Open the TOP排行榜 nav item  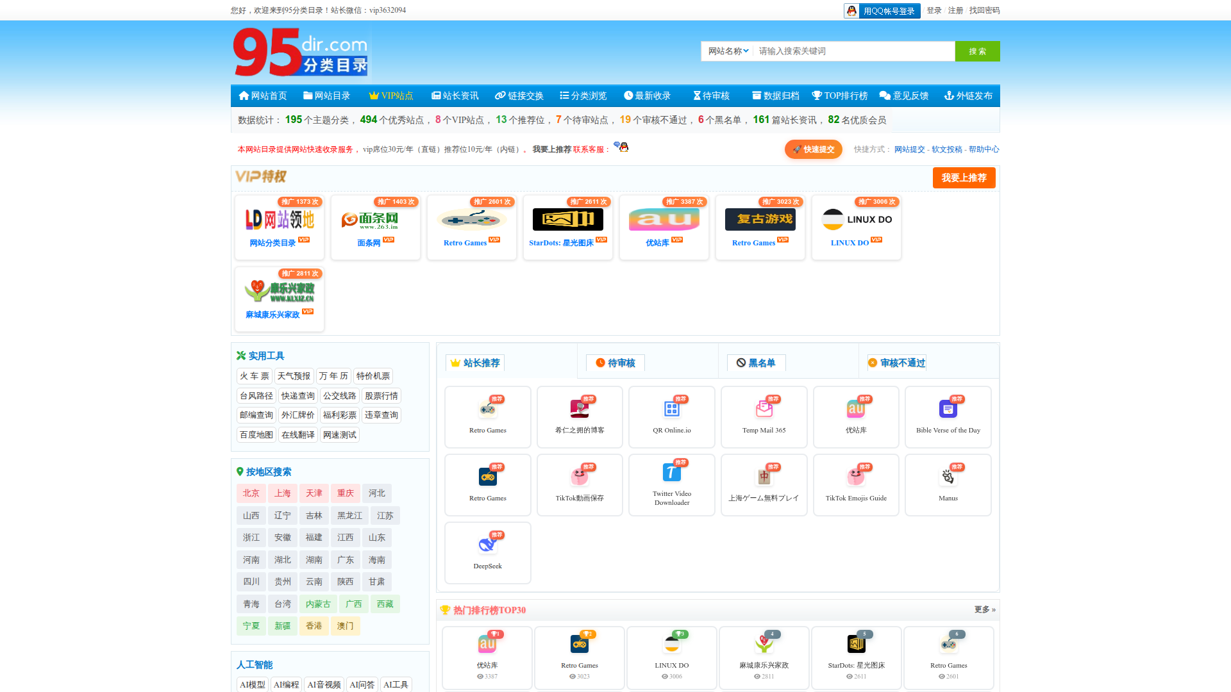pos(840,95)
